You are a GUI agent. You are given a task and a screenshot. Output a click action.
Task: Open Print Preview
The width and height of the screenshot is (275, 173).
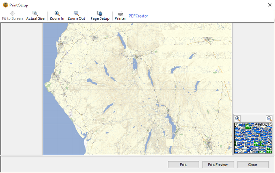coord(218,164)
